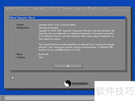Click the text 'Brad Smith'
Screen dimensions: 135x101
click(43, 54)
